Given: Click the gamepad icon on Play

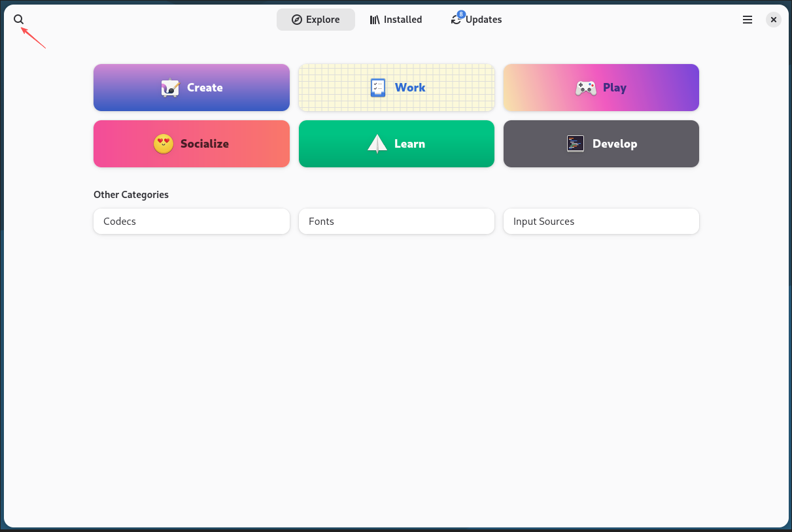Looking at the screenshot, I should pyautogui.click(x=585, y=88).
